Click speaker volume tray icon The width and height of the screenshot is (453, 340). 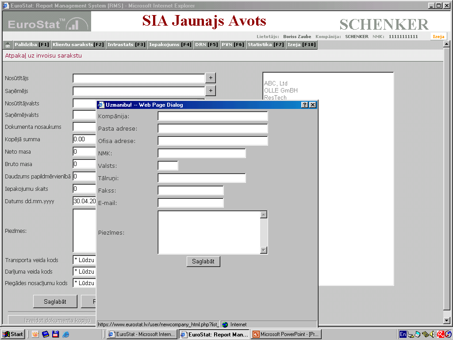coord(432,335)
